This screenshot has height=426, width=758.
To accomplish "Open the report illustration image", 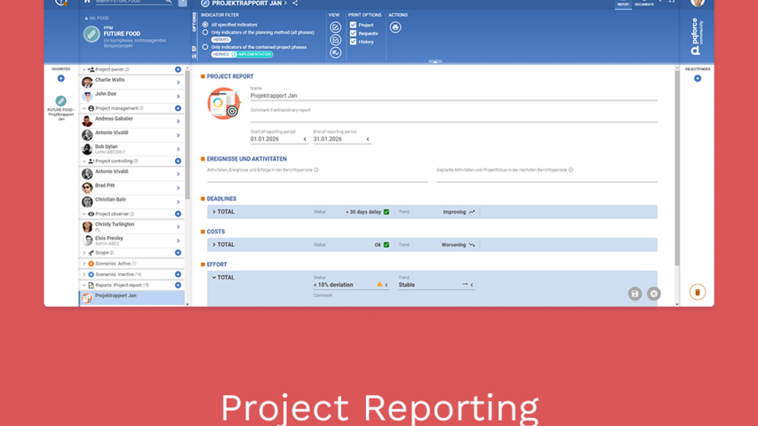I will click(224, 103).
